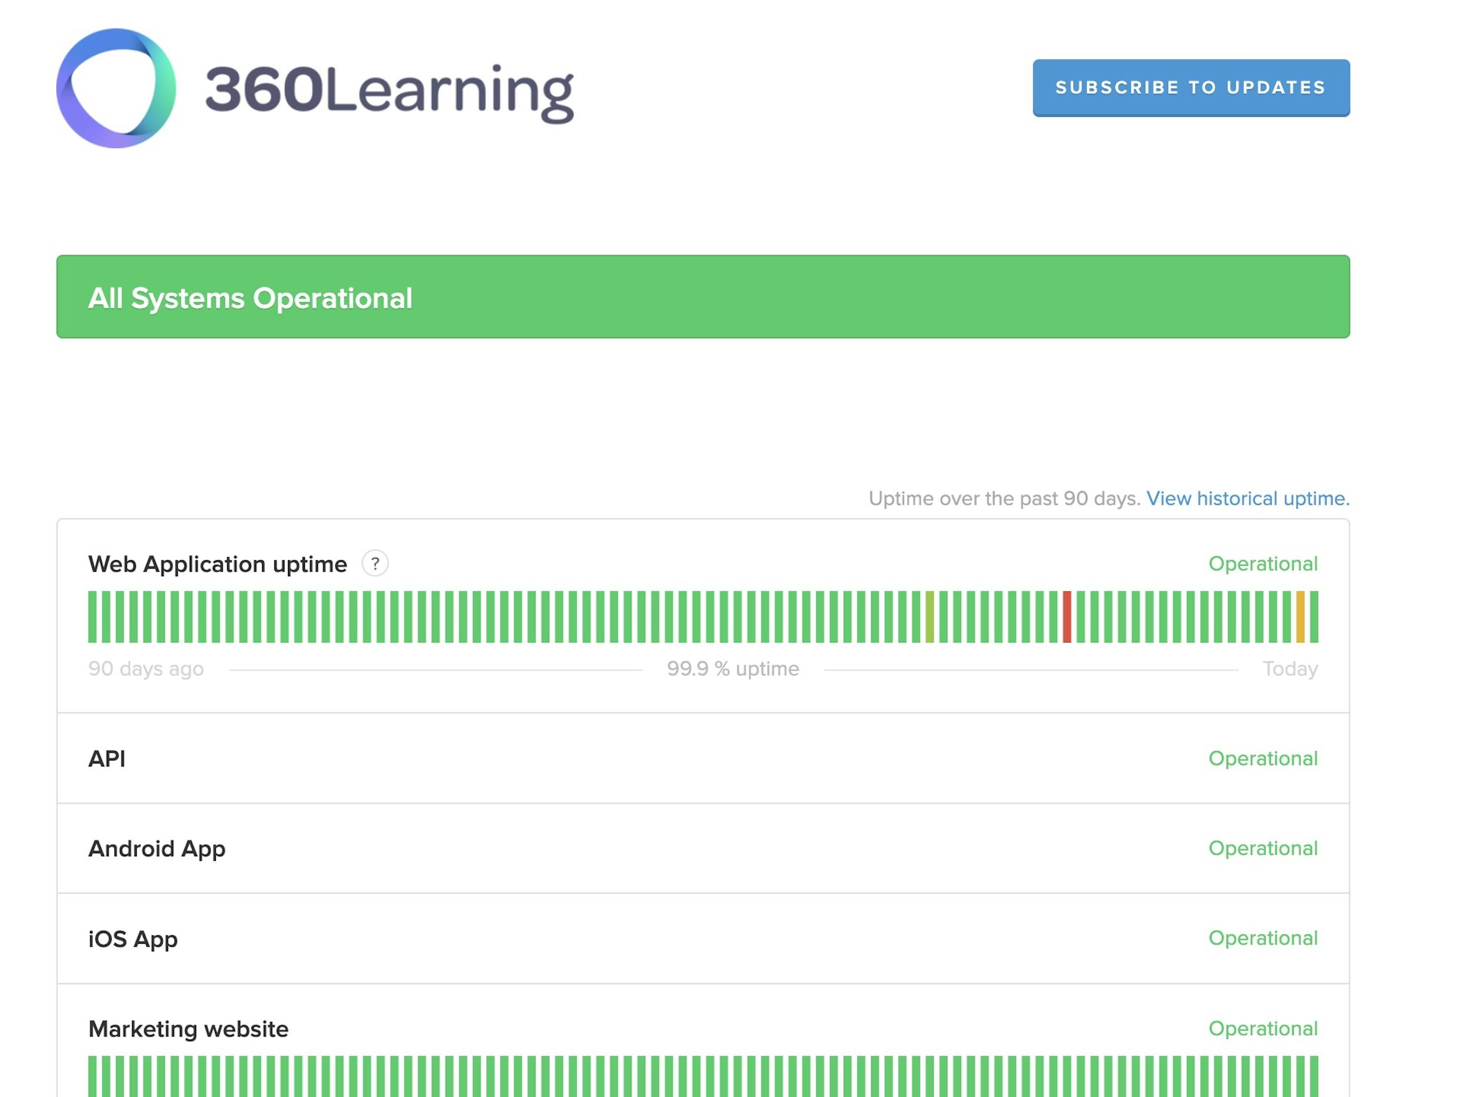Screen dimensions: 1463x1097
Task: Click the 99.9 % uptime text
Action: click(x=733, y=668)
